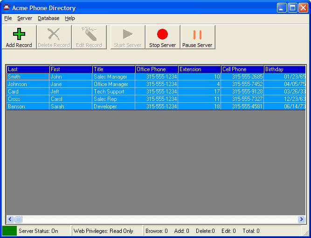Select the Benson last name cell

[28, 106]
